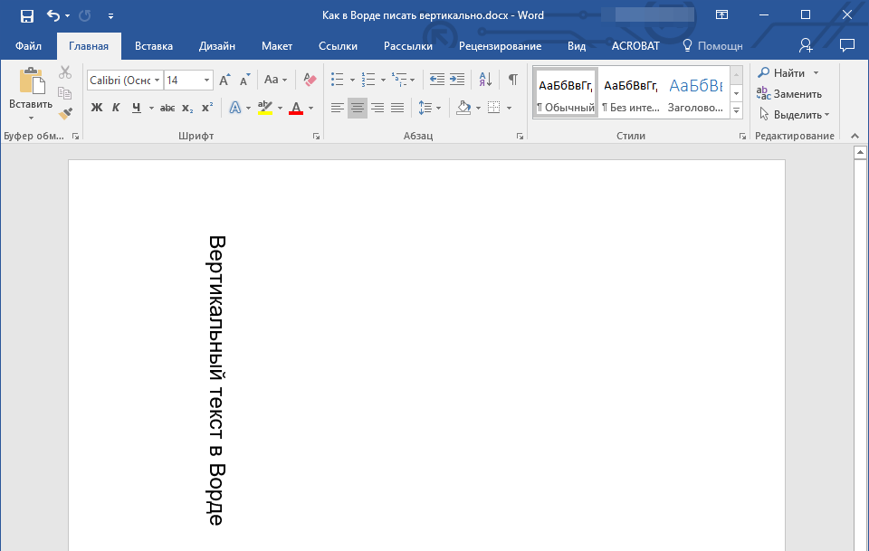Screen dimensions: 869x551
Task: Toggle Italic formatting button
Action: point(116,108)
